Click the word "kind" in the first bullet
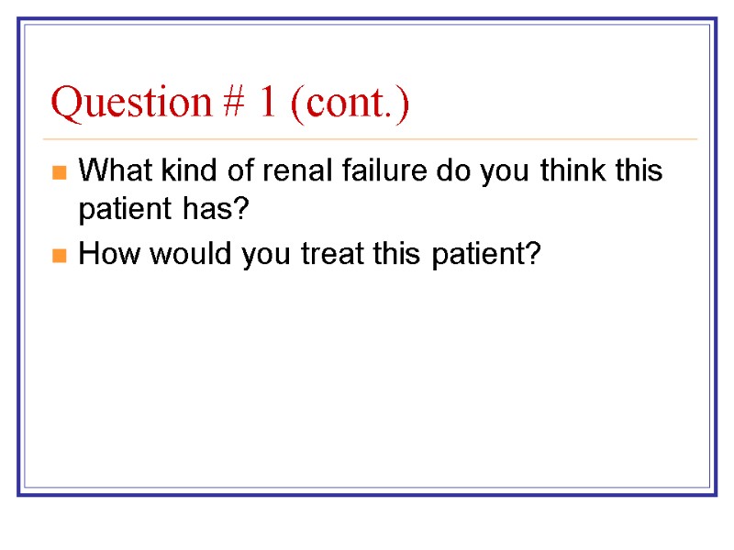Viewport: 734px width, 550px height. click(x=176, y=171)
